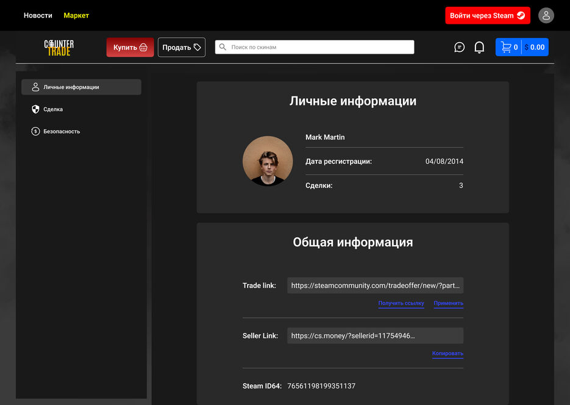This screenshot has height=405, width=570.
Task: Click the Продать button
Action: (182, 47)
